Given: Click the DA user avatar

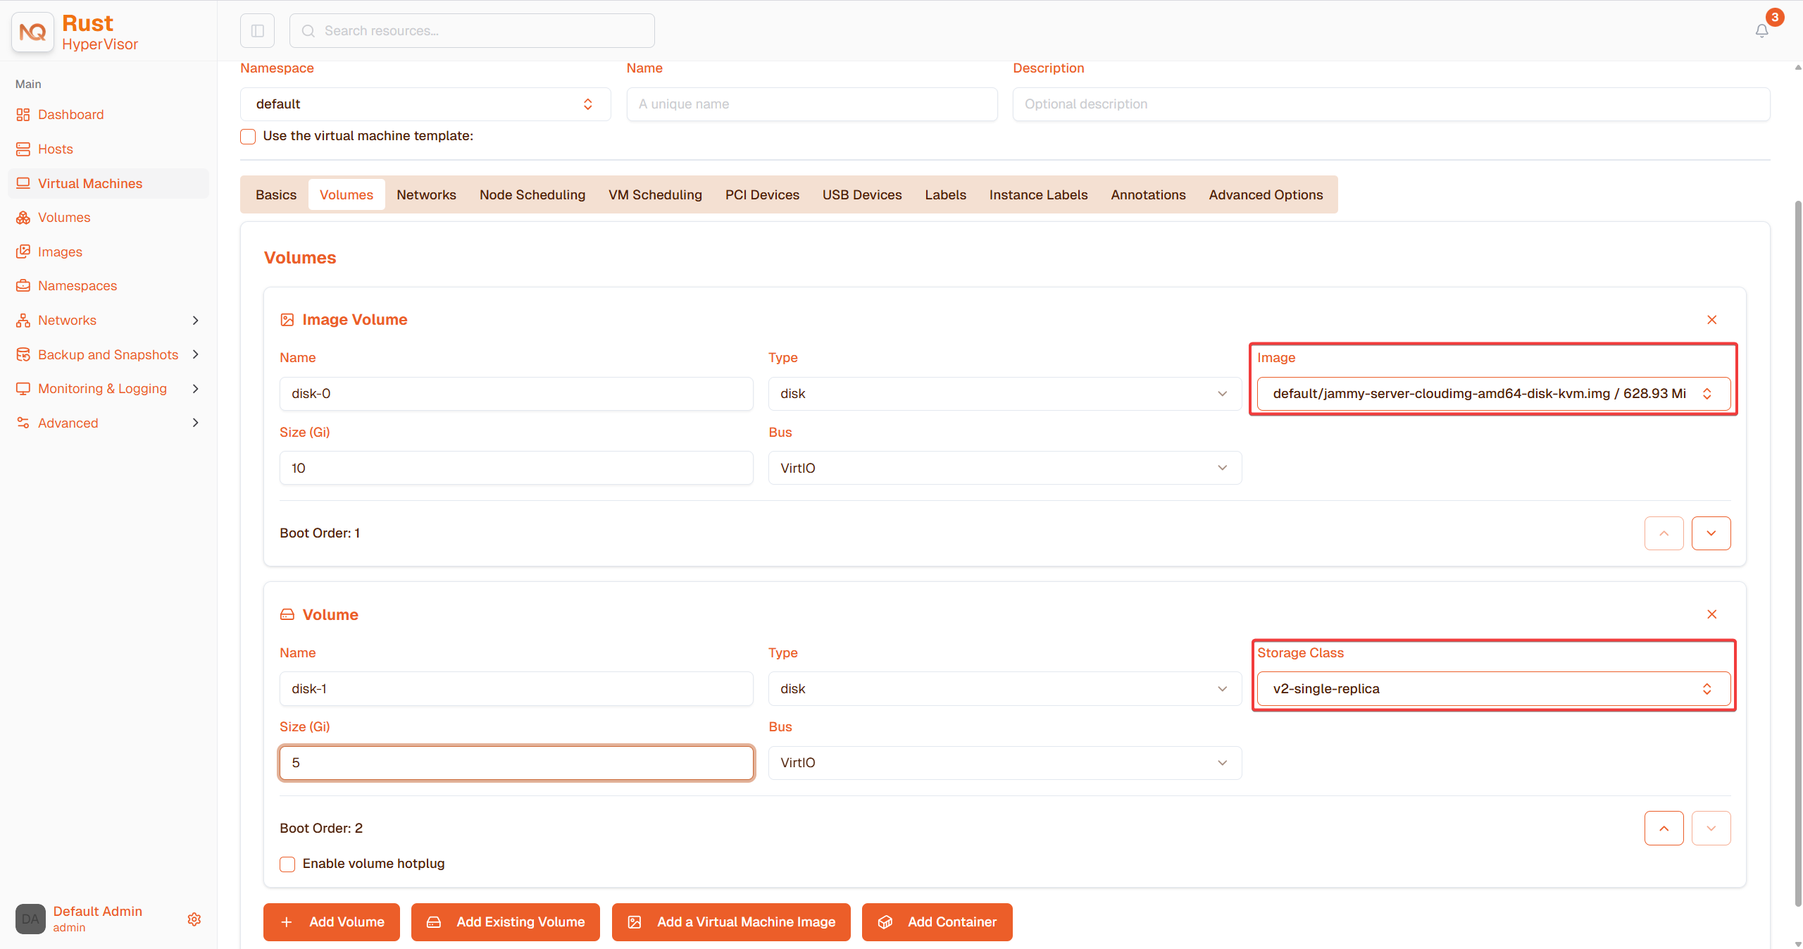Looking at the screenshot, I should pos(30,919).
